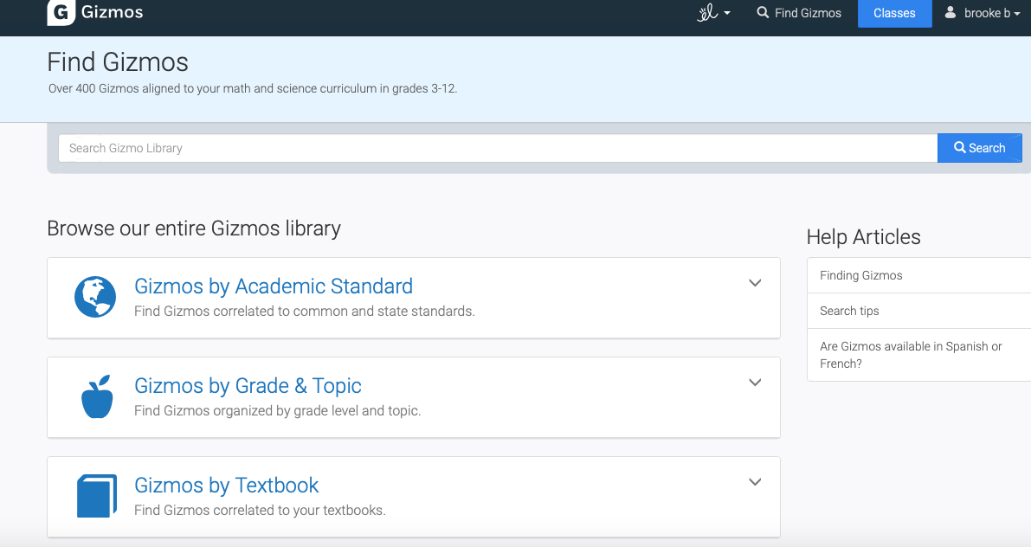This screenshot has height=547, width=1031.
Task: Open the Finding Gizmos help article
Action: click(x=919, y=275)
